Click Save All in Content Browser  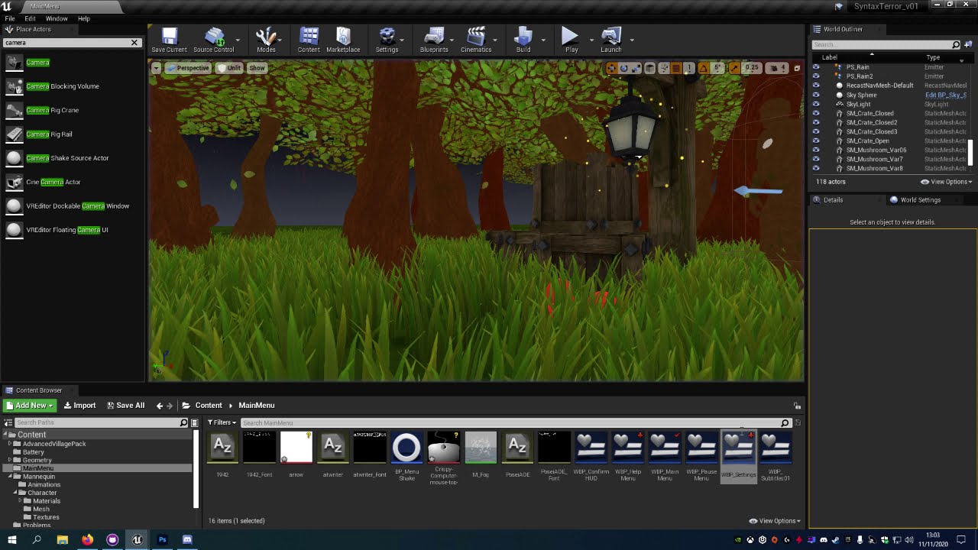click(x=125, y=406)
